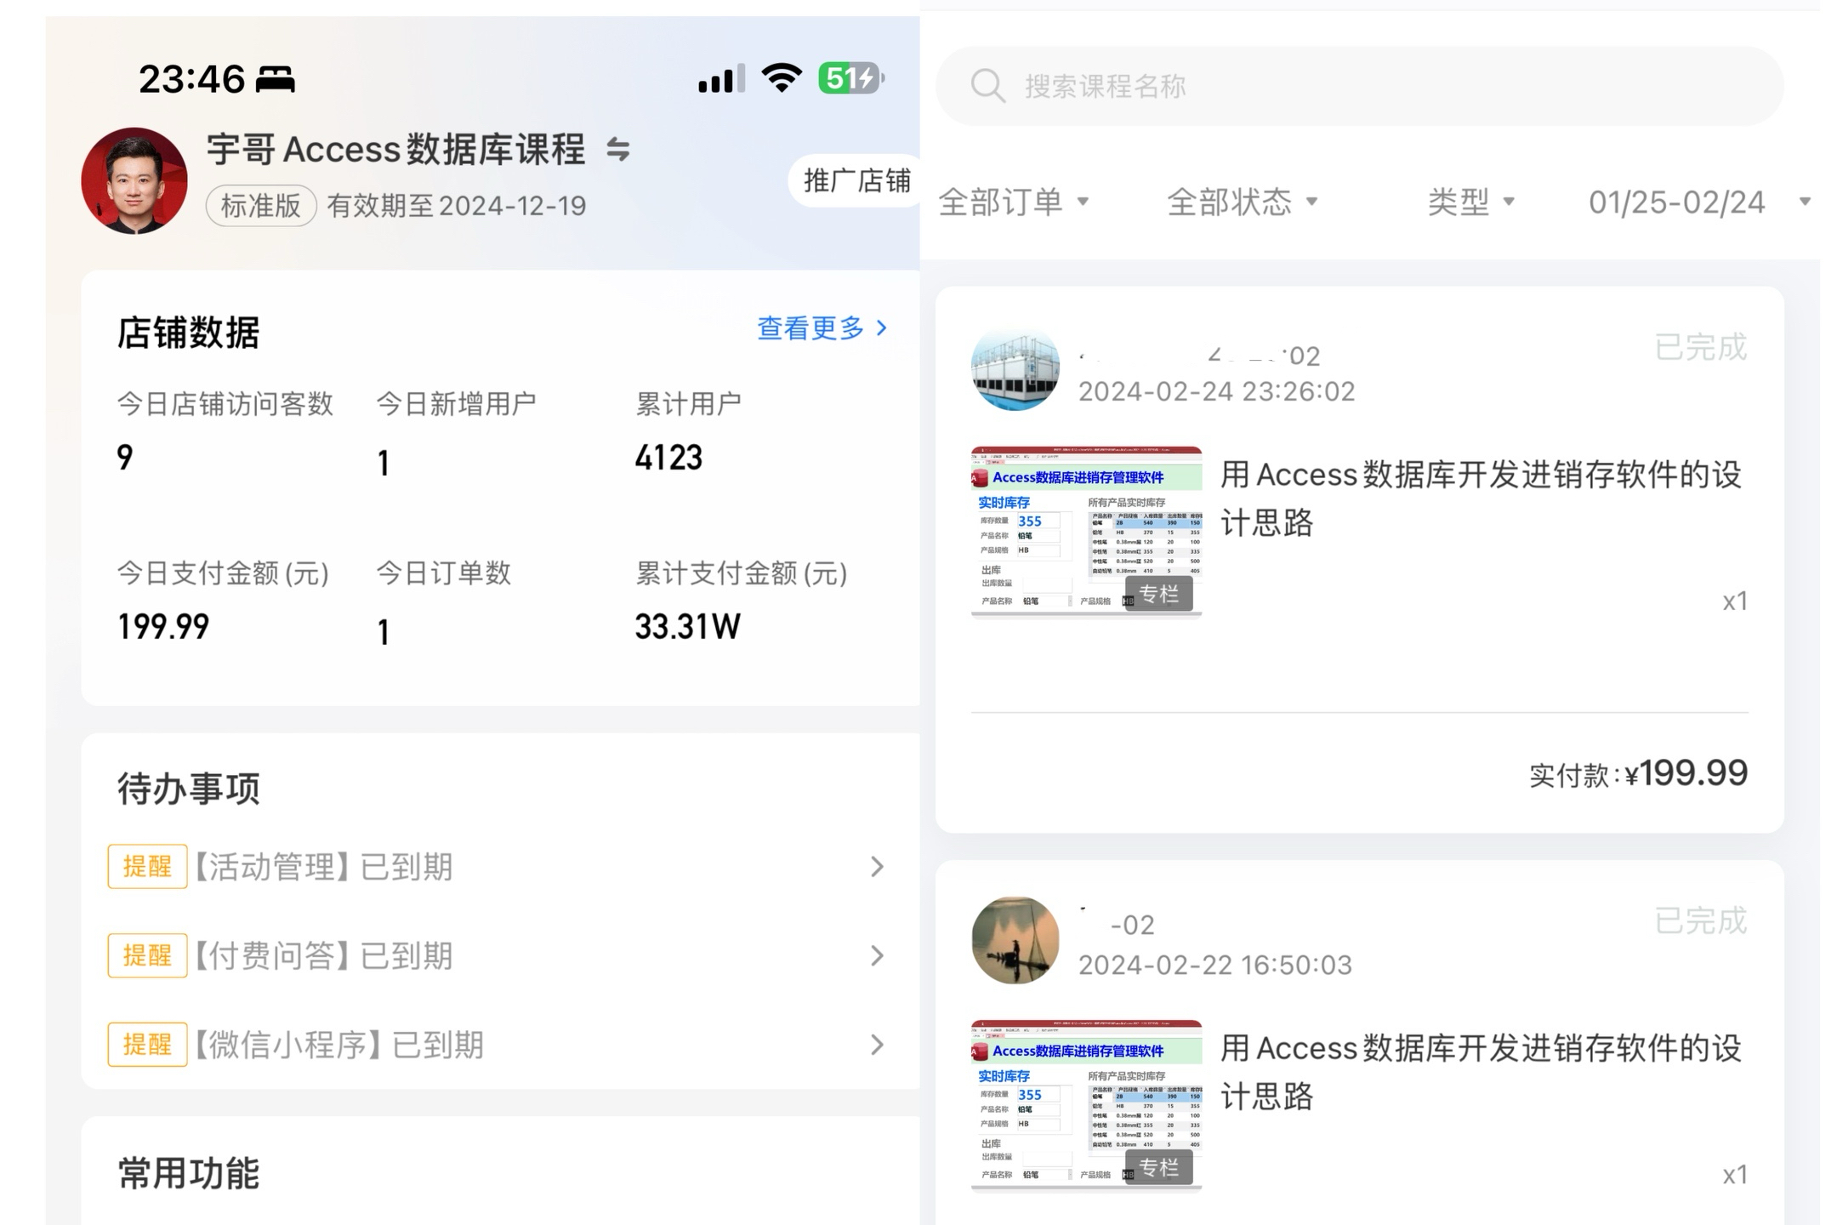Tap 已完成 status of 02-22 order
The width and height of the screenshot is (1837, 1225).
[x=1700, y=920]
